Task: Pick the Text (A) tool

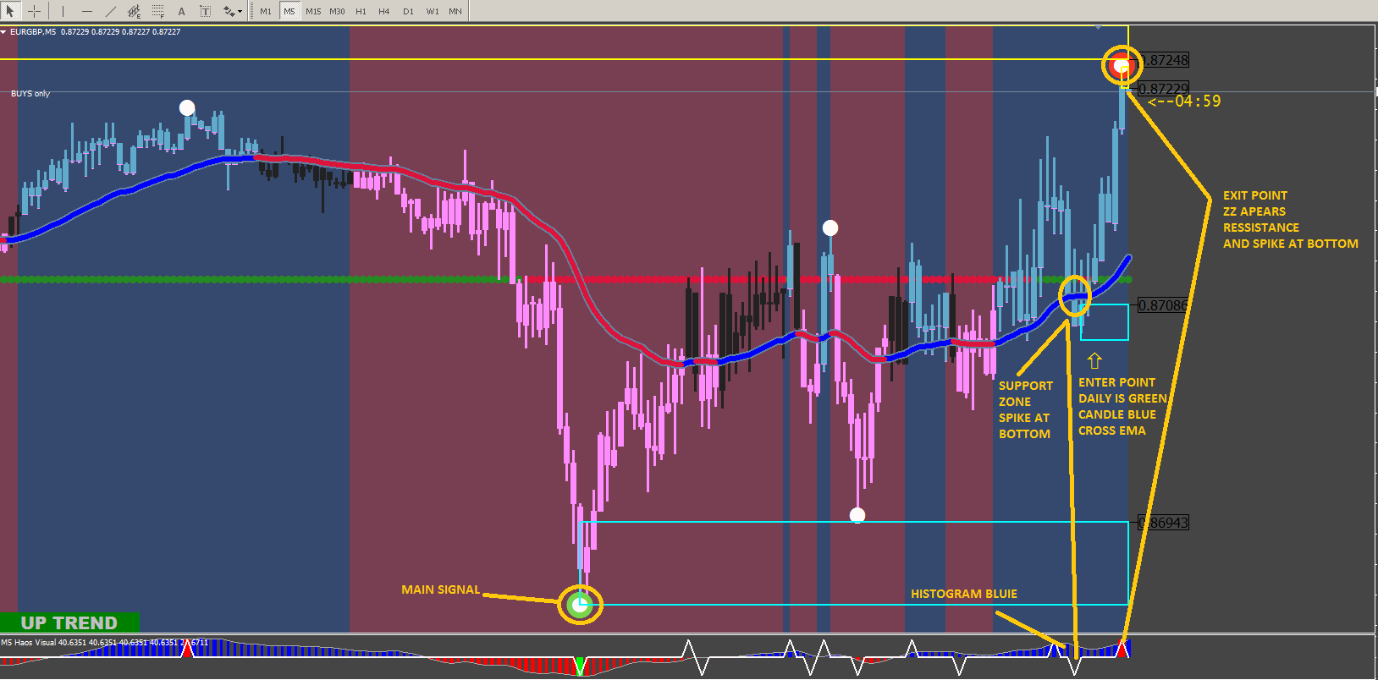Action: (181, 11)
